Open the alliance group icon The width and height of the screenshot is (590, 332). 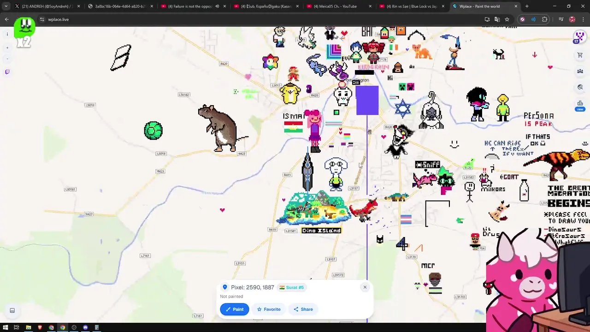[x=580, y=71]
